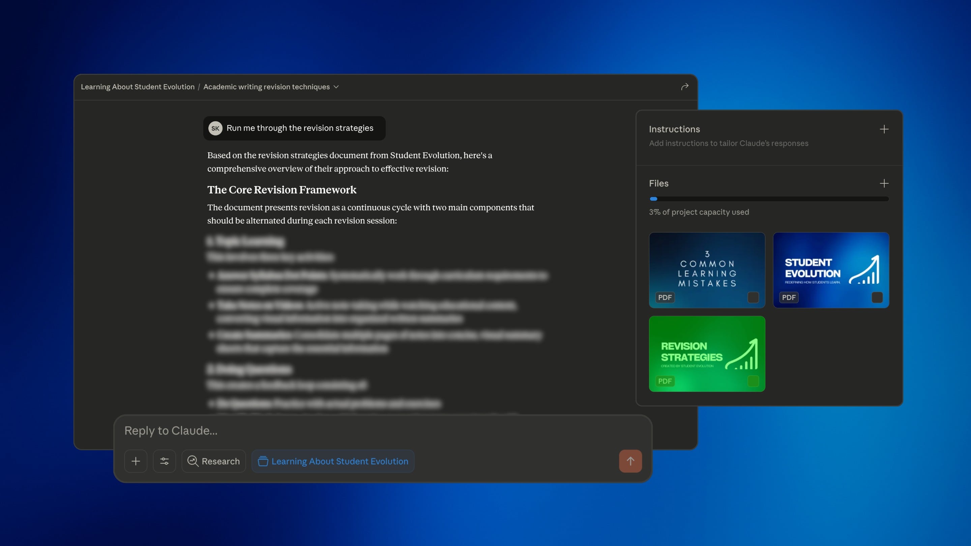Viewport: 971px width, 546px height.
Task: Focus the Reply to Claude input field
Action: (339, 430)
